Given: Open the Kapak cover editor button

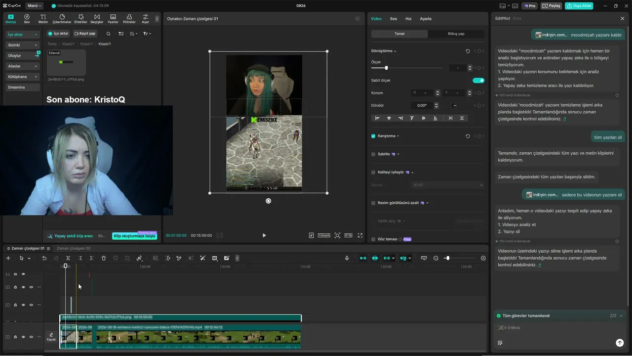Looking at the screenshot, I should 51,337.
